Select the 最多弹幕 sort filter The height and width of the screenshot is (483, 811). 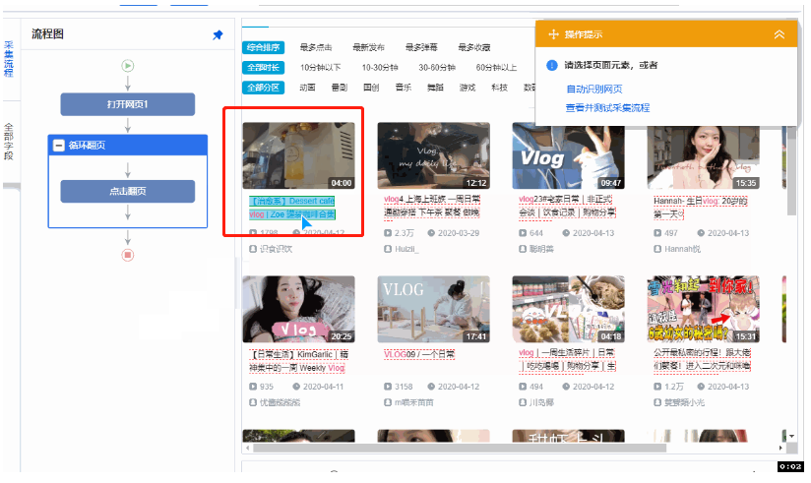coord(421,47)
